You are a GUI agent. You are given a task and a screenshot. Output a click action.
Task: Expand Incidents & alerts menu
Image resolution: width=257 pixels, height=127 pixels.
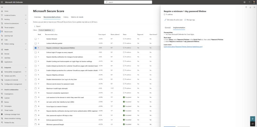coord(26,15)
